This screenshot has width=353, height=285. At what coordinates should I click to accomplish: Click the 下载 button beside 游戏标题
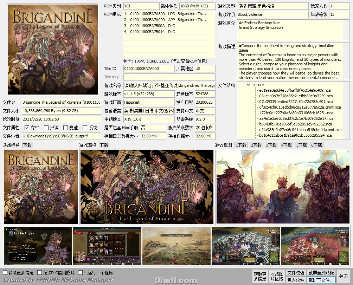coord(27,145)
